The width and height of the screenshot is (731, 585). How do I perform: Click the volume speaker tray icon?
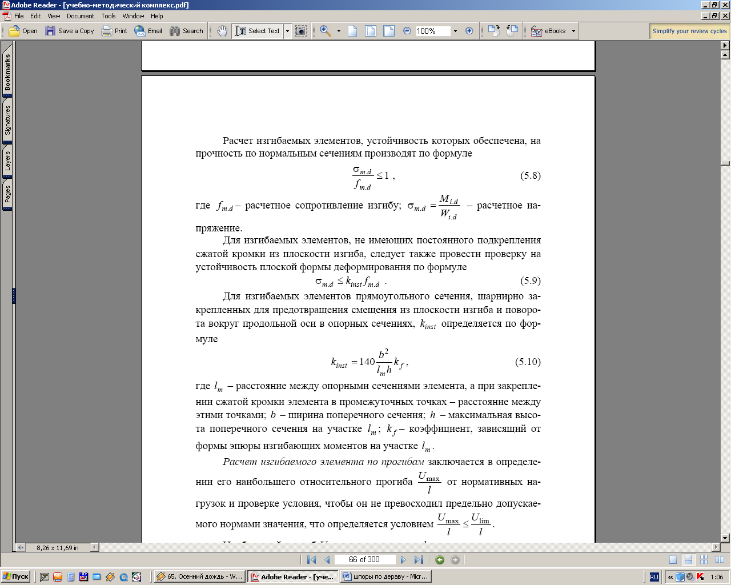pyautogui.click(x=690, y=577)
